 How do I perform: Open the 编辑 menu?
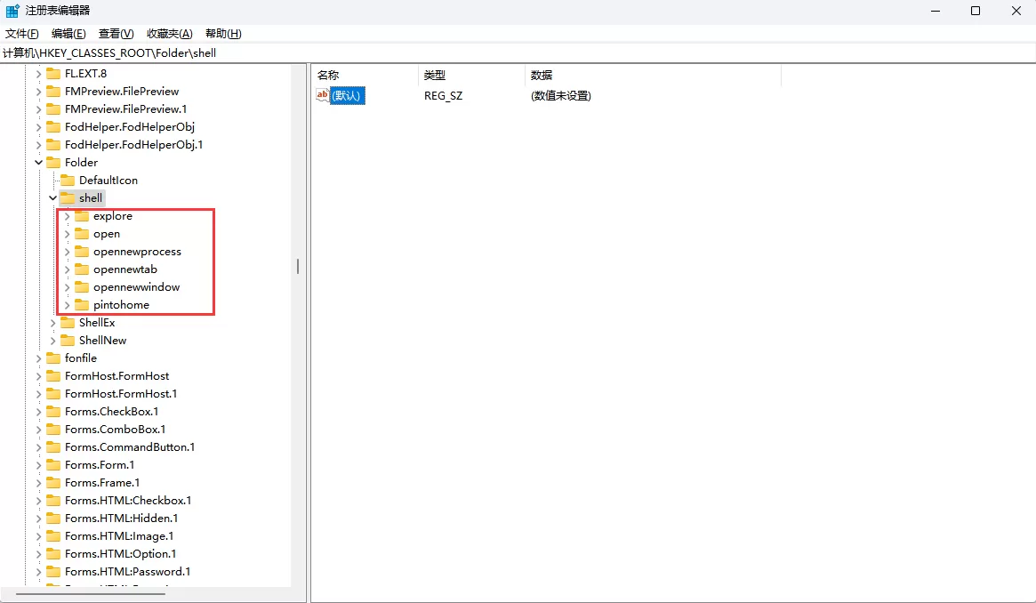(68, 33)
